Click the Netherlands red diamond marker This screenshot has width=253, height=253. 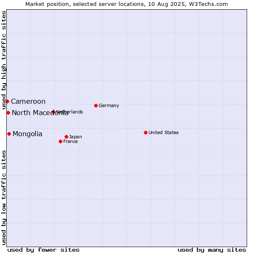point(54,112)
